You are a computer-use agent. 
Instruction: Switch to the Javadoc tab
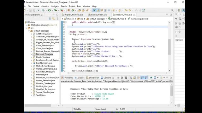point(80,78)
